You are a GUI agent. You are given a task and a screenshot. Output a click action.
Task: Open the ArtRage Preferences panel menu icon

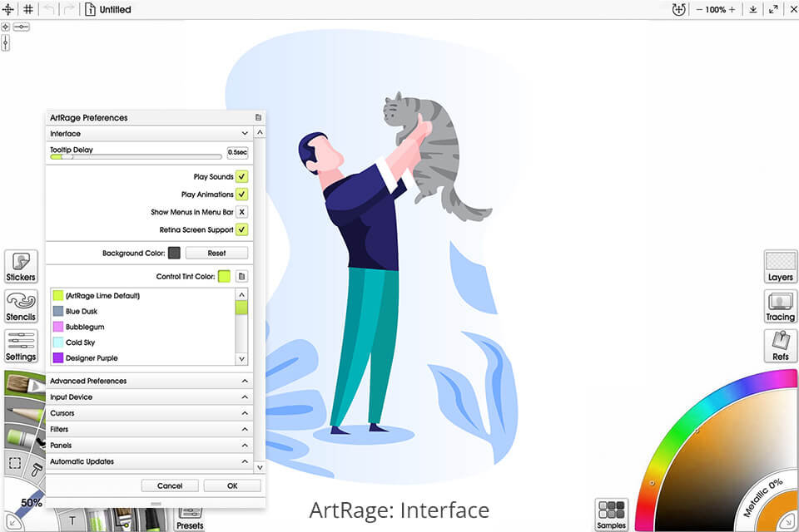pyautogui.click(x=258, y=117)
